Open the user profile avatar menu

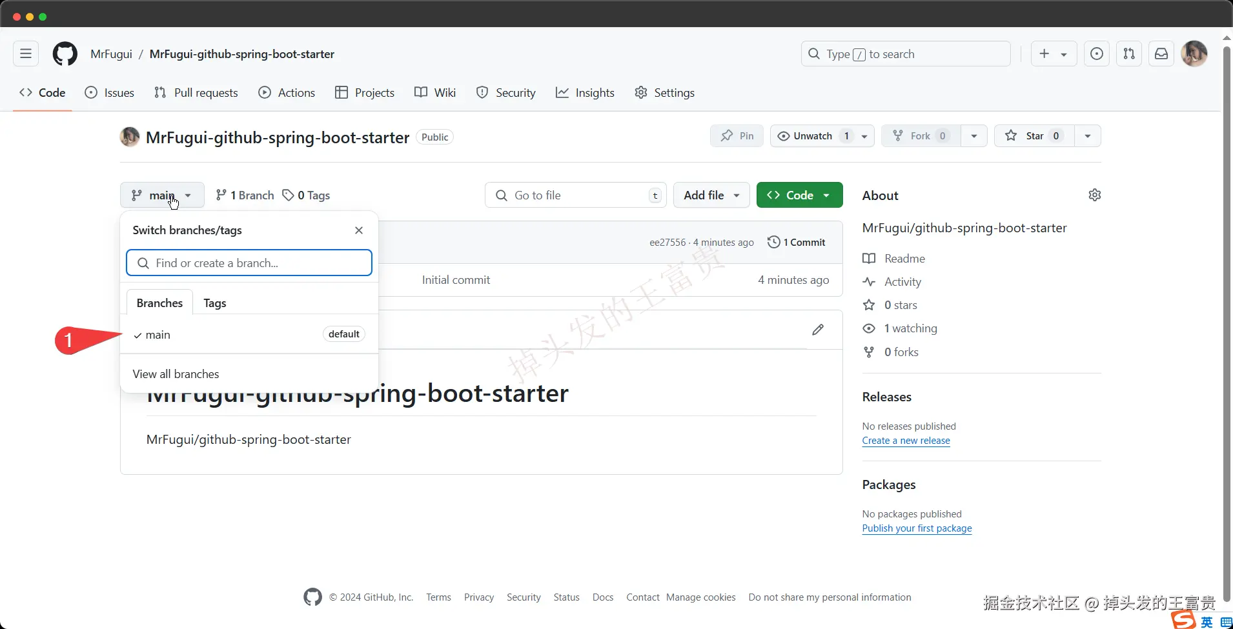[x=1194, y=54]
